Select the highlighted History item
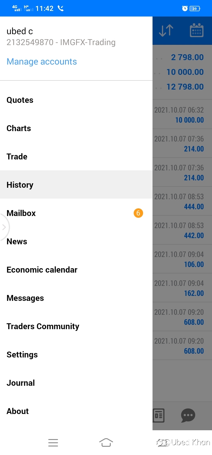212x455 pixels. tap(76, 184)
